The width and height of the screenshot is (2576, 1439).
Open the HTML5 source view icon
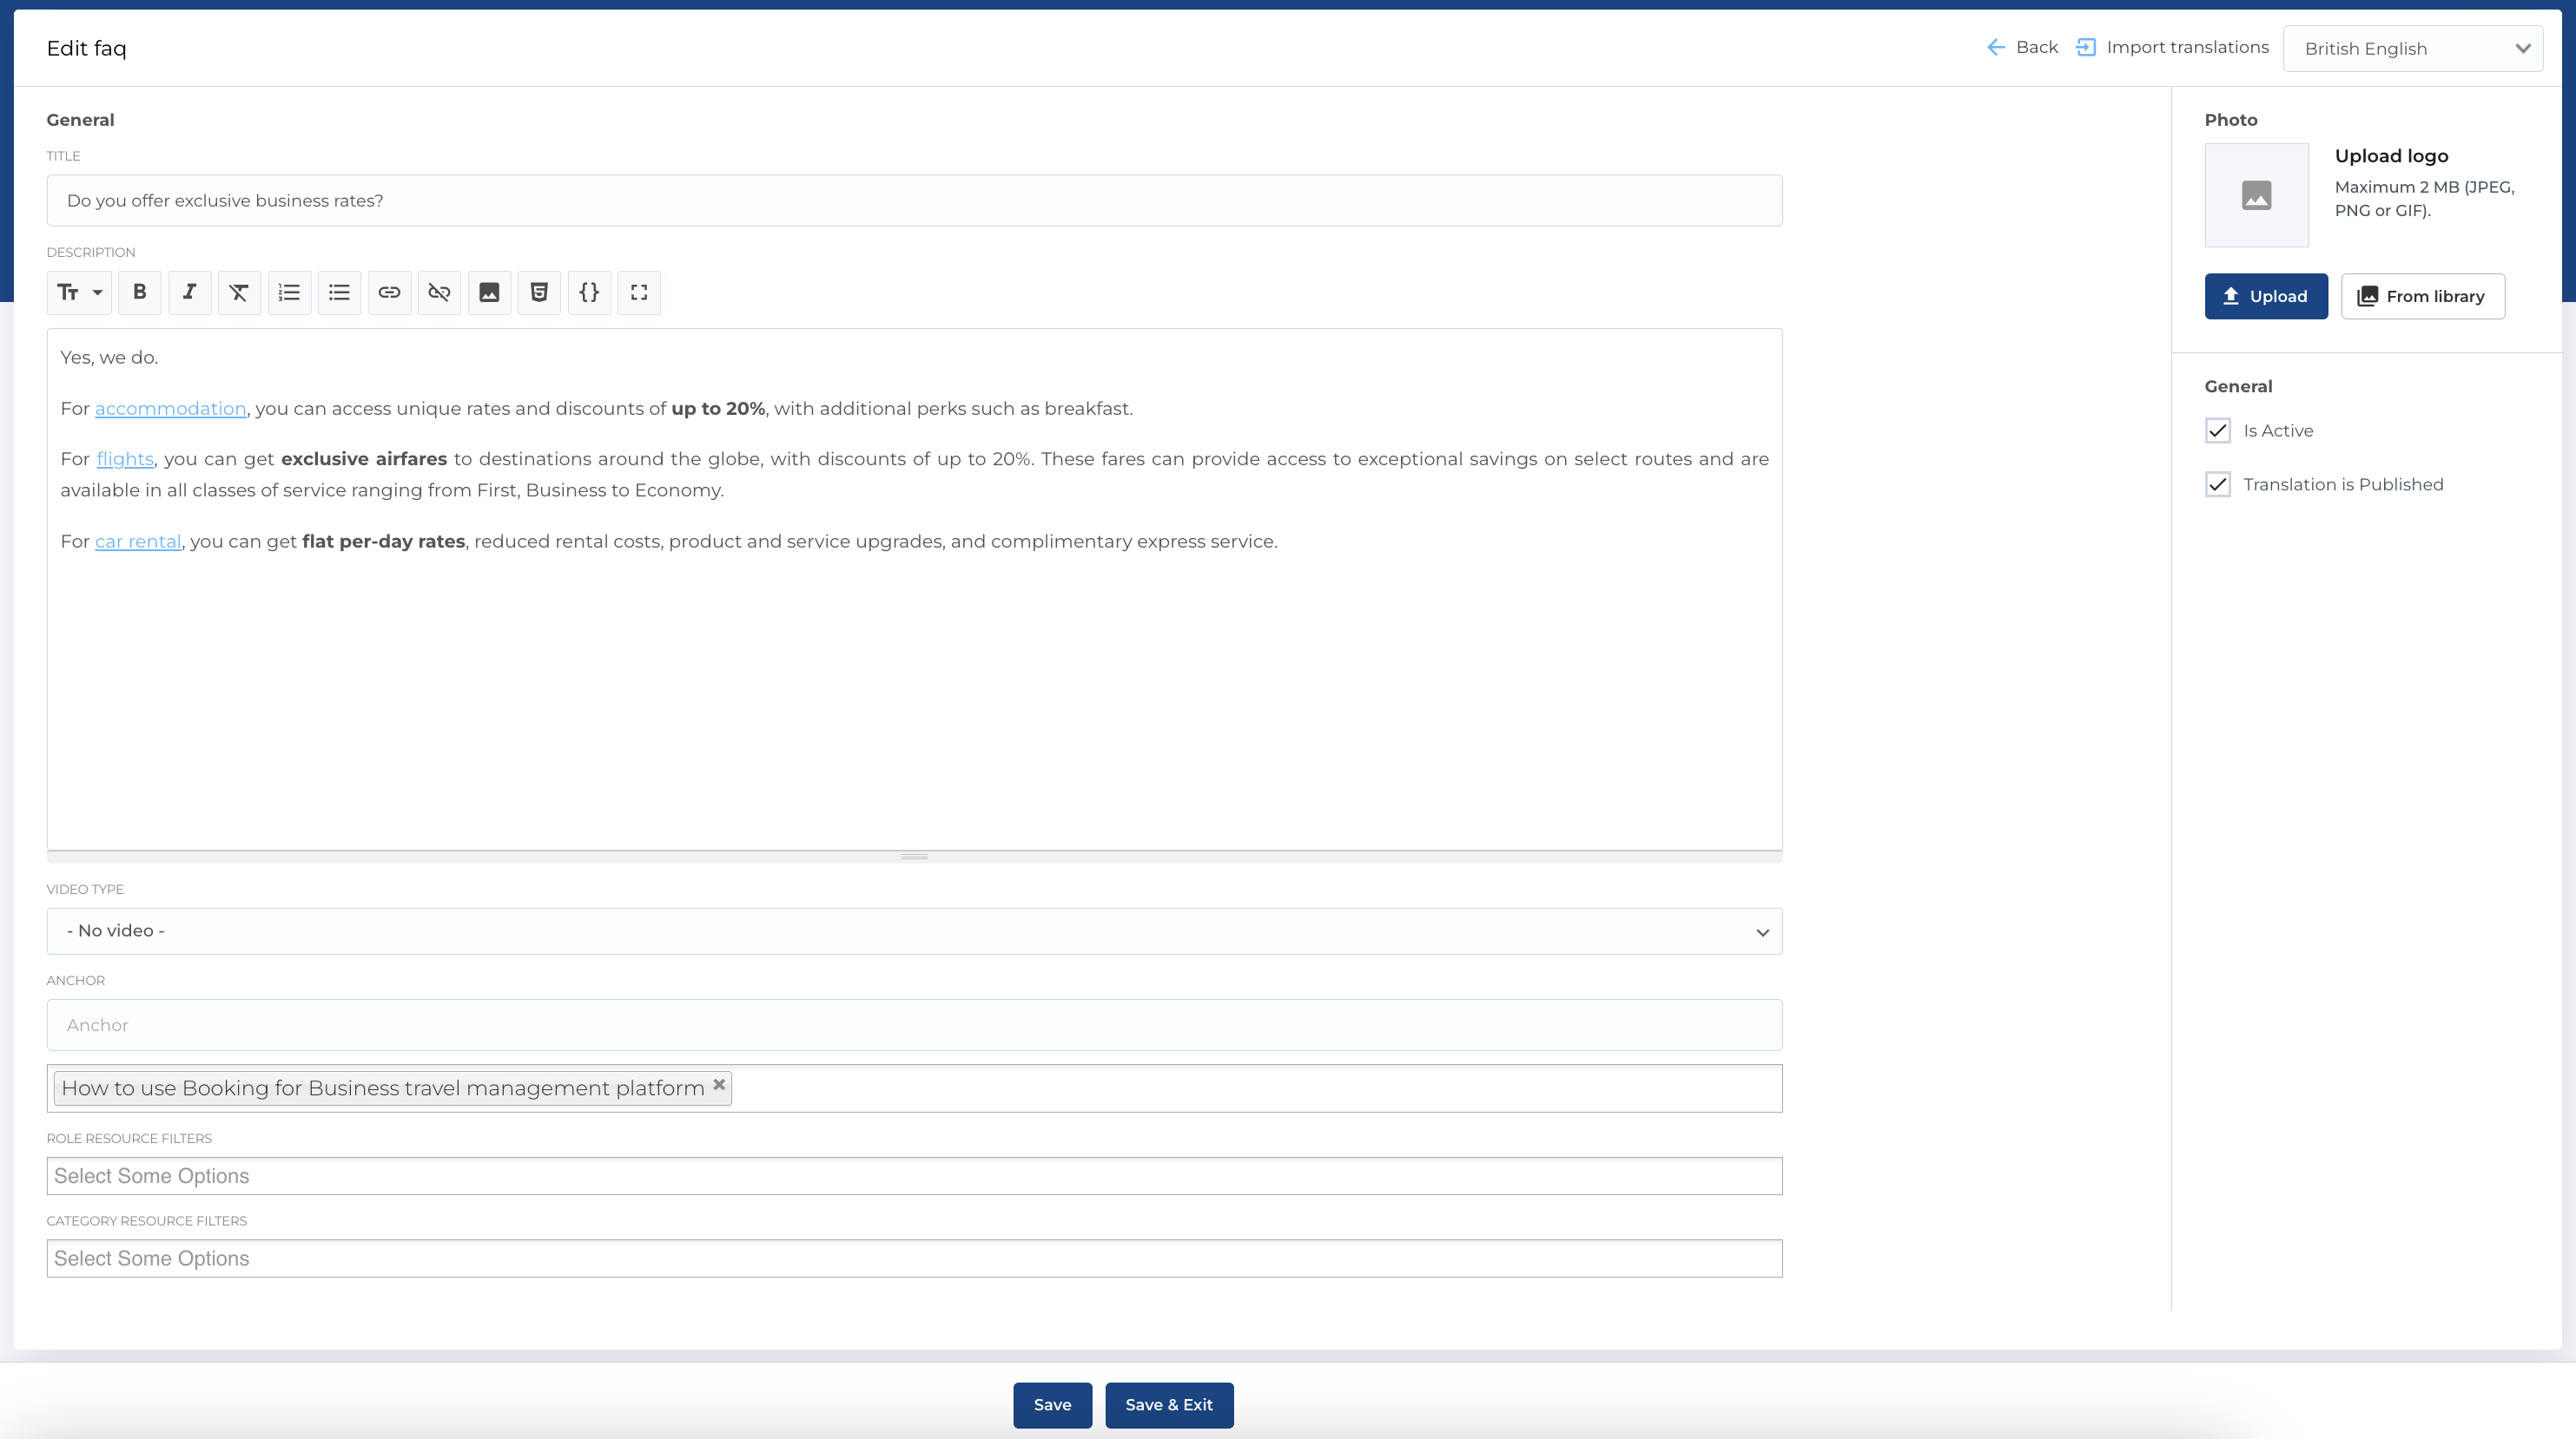pos(538,292)
